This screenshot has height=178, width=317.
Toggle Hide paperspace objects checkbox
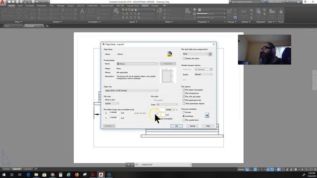(184, 103)
